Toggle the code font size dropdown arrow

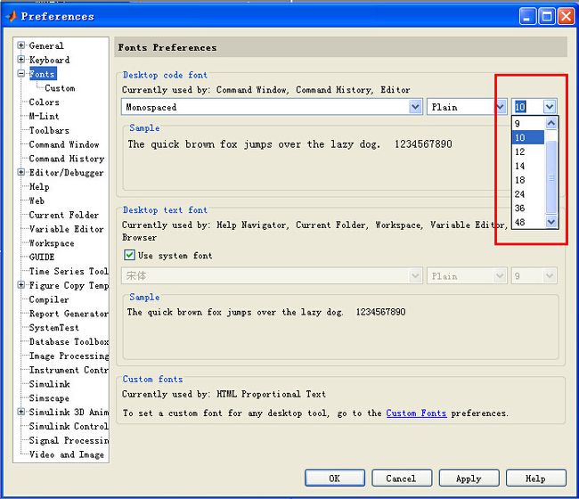point(550,107)
